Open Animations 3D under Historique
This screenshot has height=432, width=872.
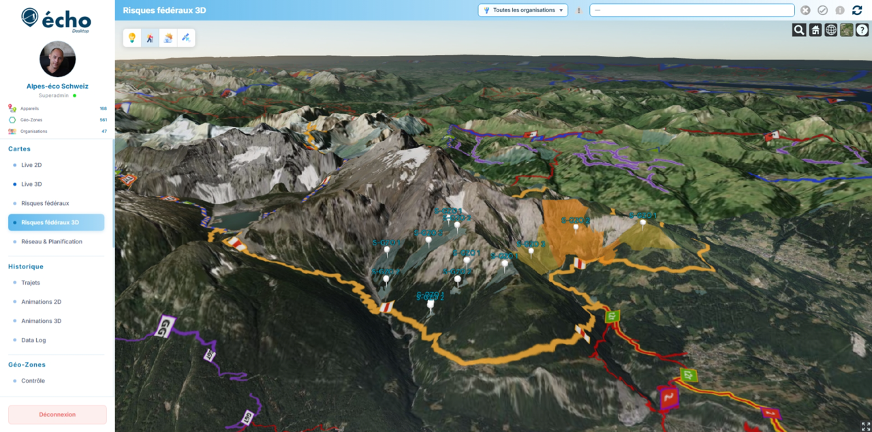point(41,321)
